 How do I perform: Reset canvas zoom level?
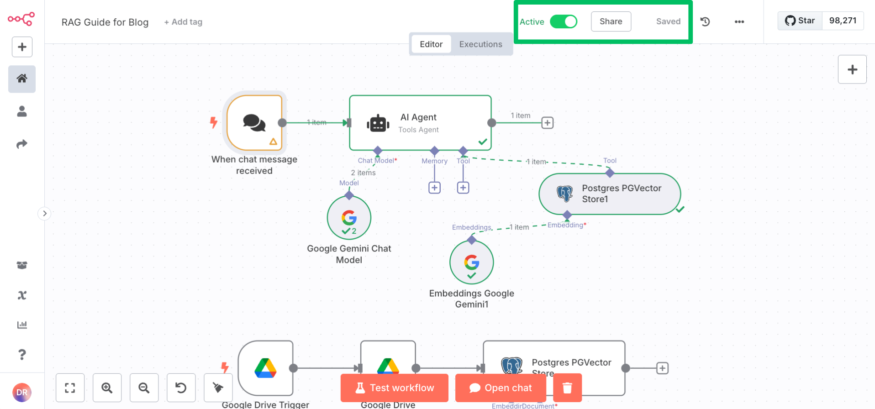[181, 388]
